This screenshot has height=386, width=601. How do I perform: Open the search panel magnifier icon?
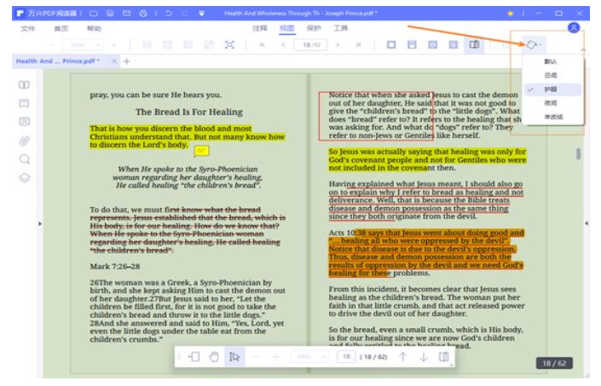[x=25, y=158]
